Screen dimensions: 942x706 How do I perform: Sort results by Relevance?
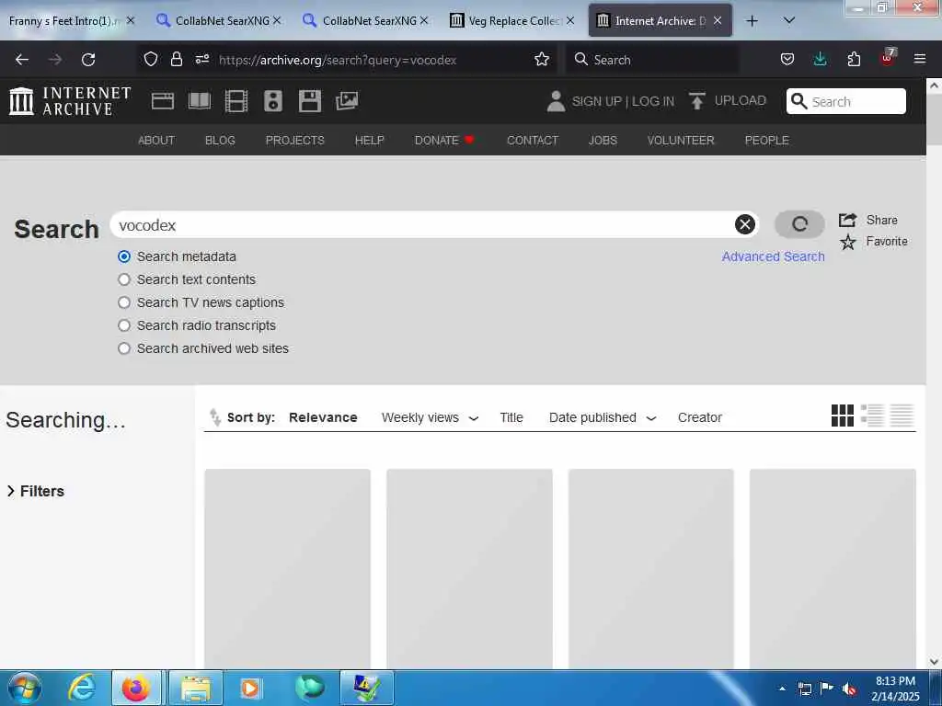(x=323, y=417)
